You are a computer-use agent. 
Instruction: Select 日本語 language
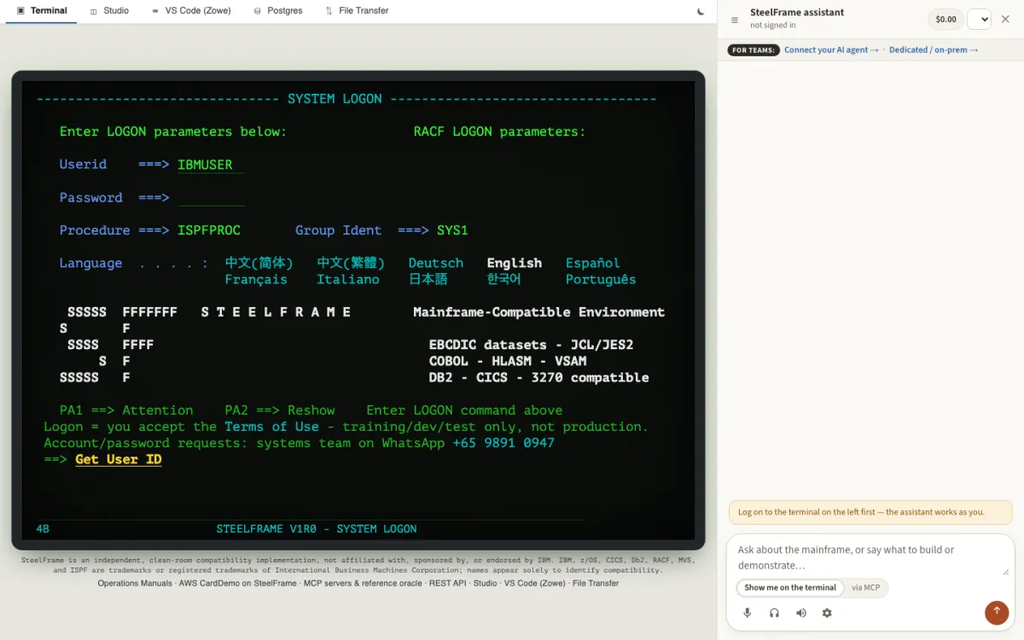pyautogui.click(x=428, y=279)
